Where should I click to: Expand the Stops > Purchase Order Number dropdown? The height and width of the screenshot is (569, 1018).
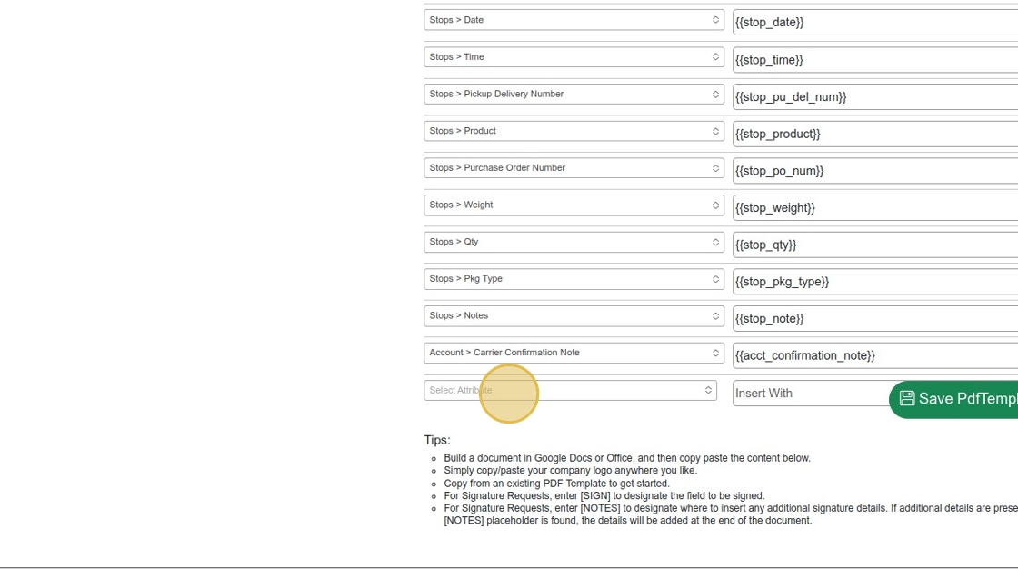click(x=574, y=168)
